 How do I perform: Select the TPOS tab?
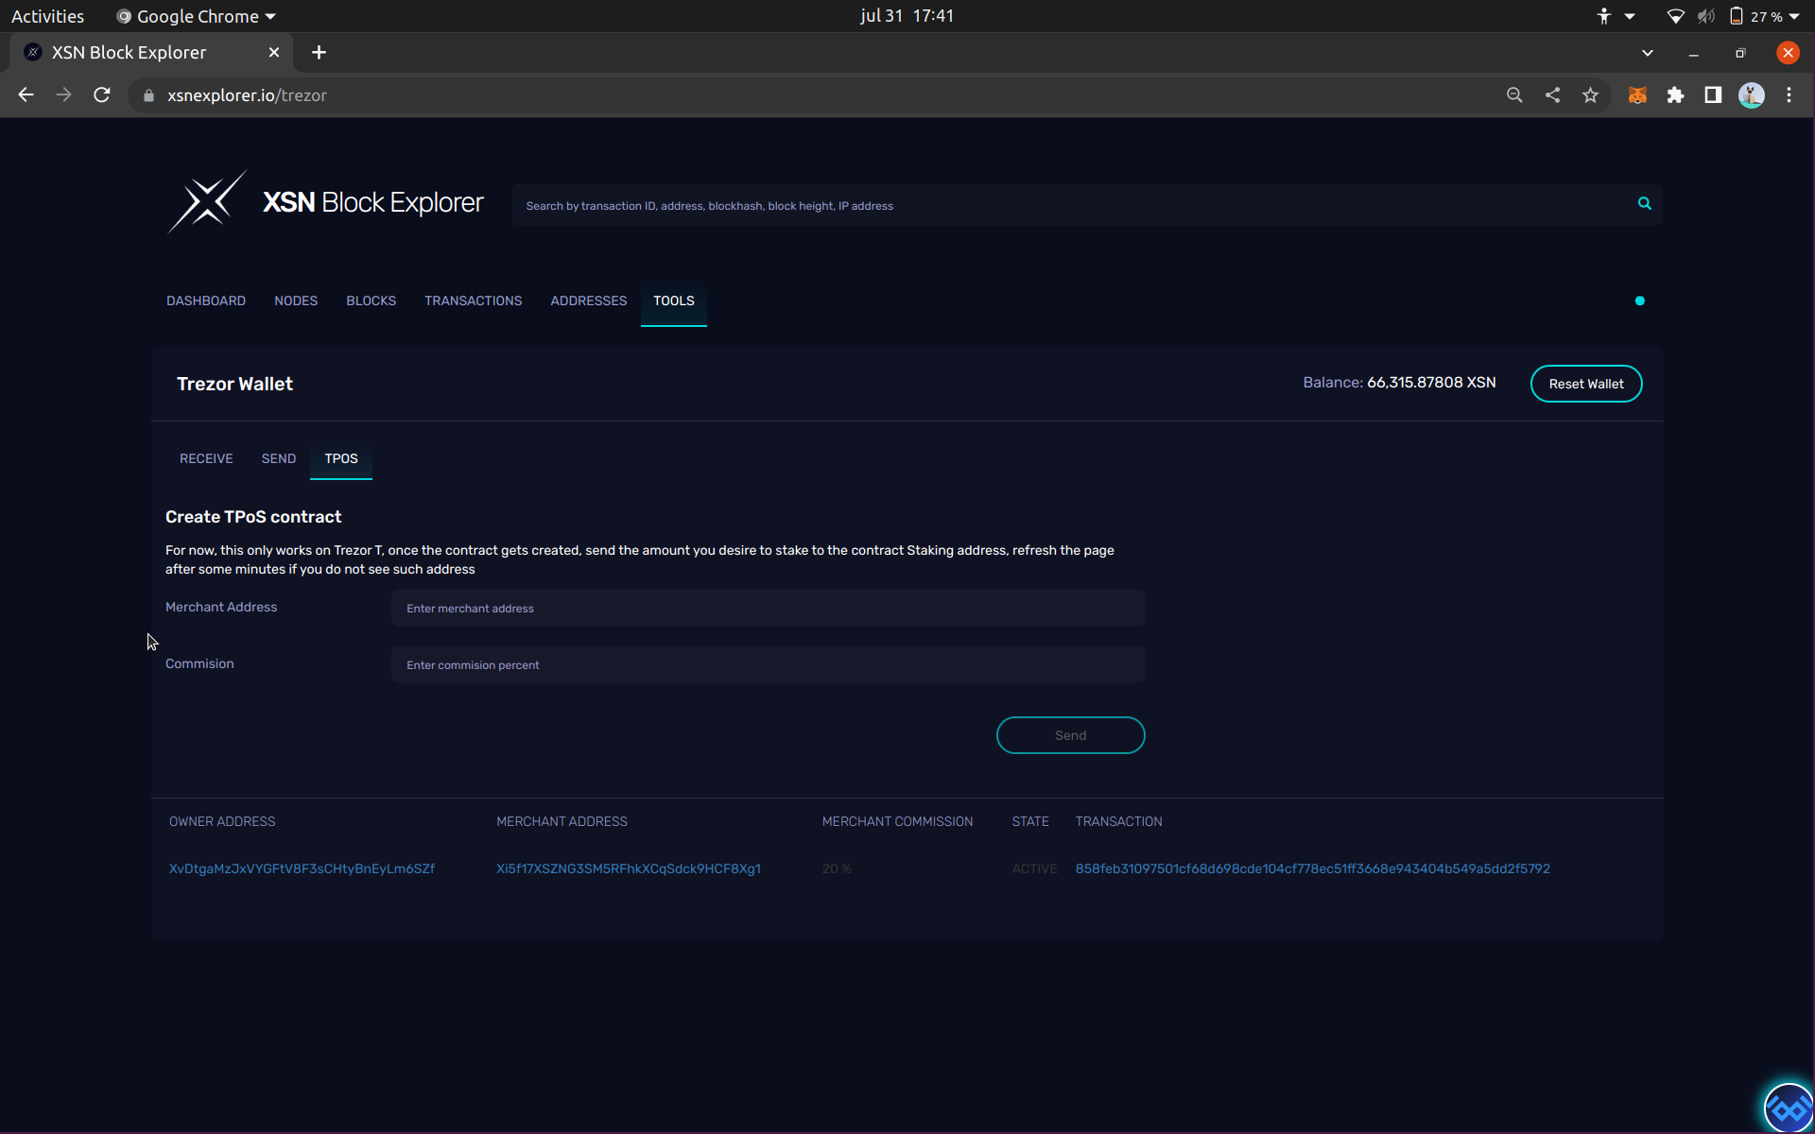(341, 458)
